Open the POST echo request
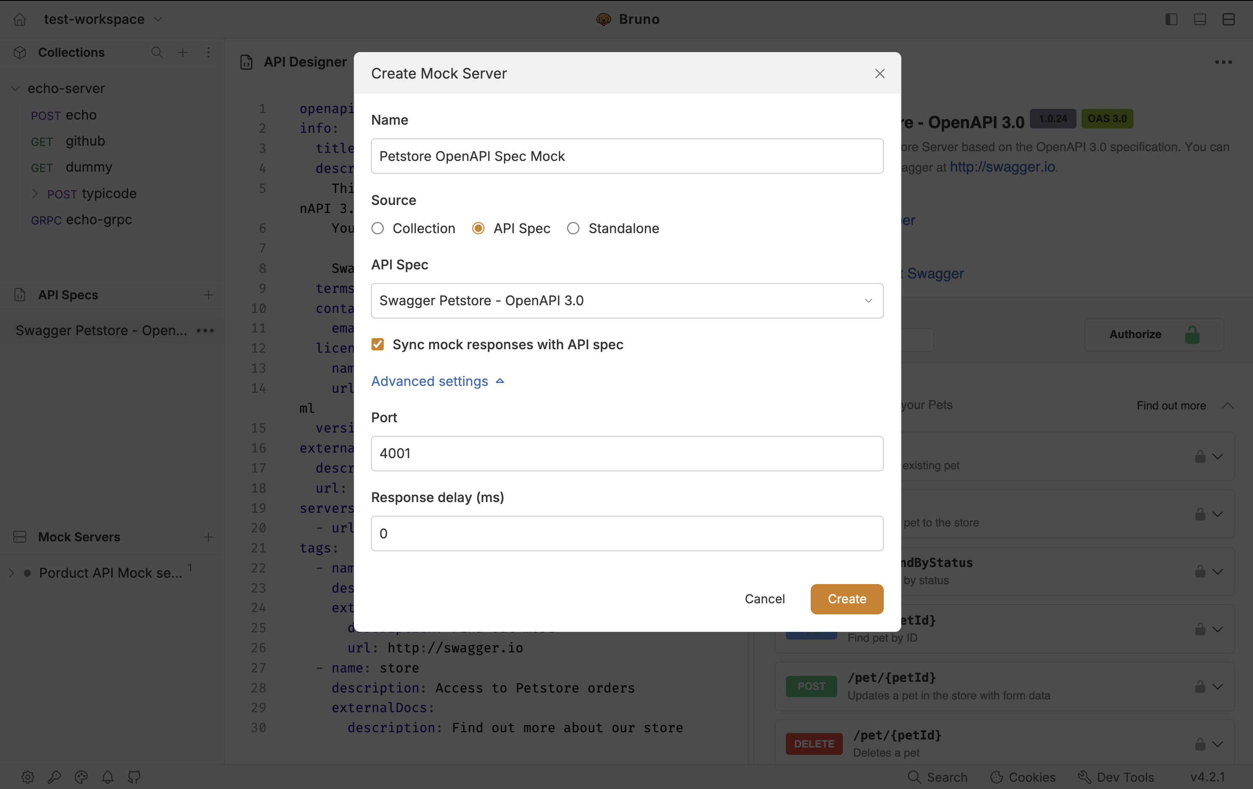The width and height of the screenshot is (1253, 789). click(64, 115)
